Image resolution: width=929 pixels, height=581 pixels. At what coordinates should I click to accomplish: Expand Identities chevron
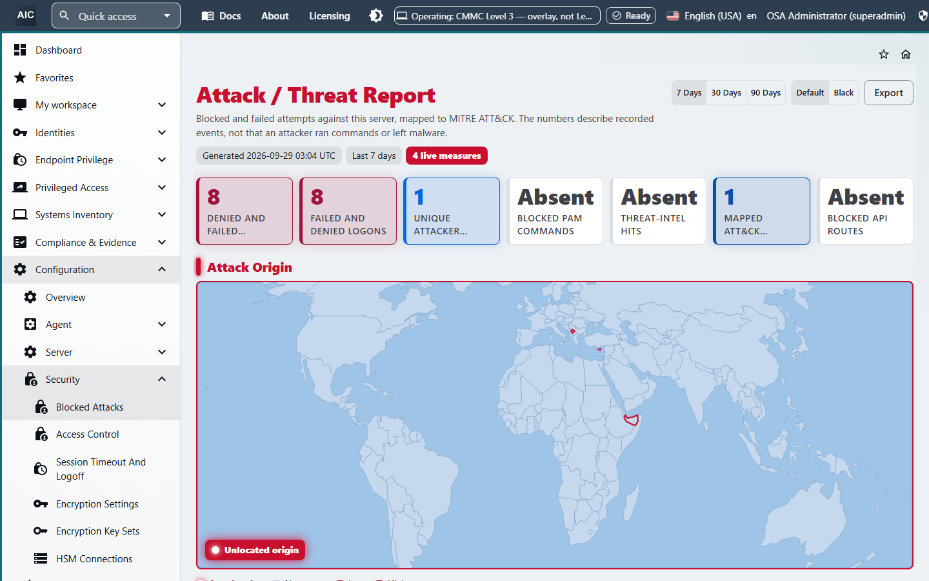[162, 132]
